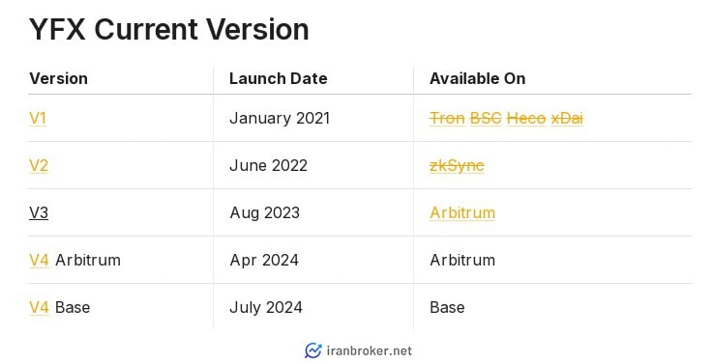Open the struck-through xDai link
The height and width of the screenshot is (364, 713).
click(567, 119)
